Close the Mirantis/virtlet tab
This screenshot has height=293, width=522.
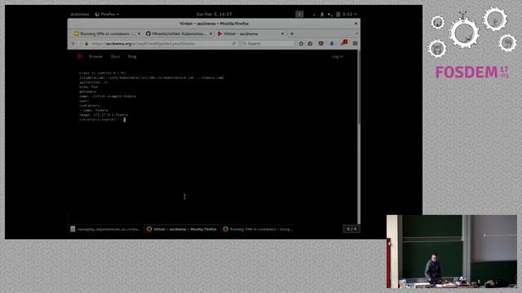[210, 33]
